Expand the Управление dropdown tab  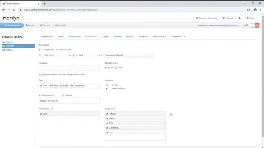point(160,37)
